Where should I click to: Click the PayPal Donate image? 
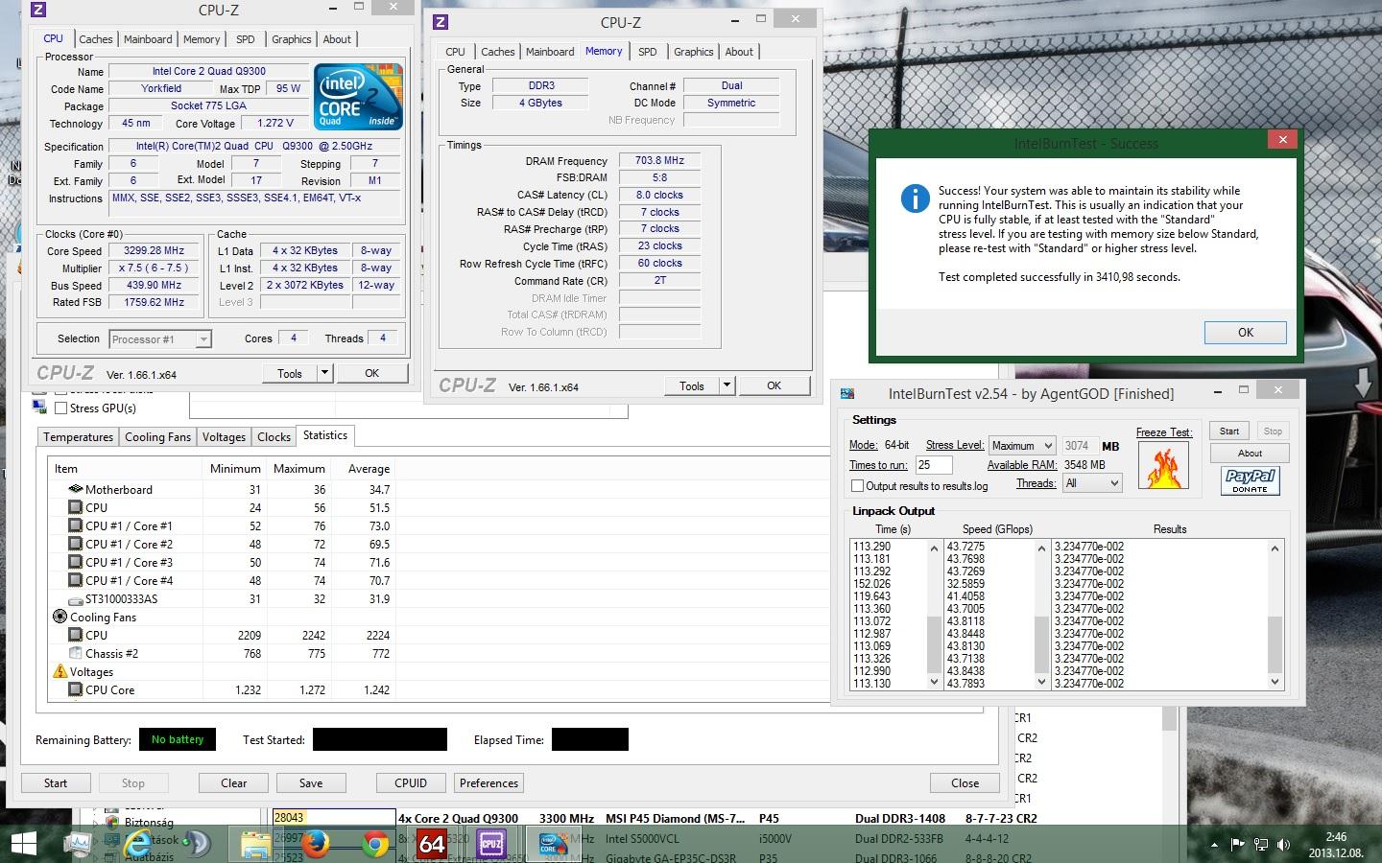[1250, 480]
